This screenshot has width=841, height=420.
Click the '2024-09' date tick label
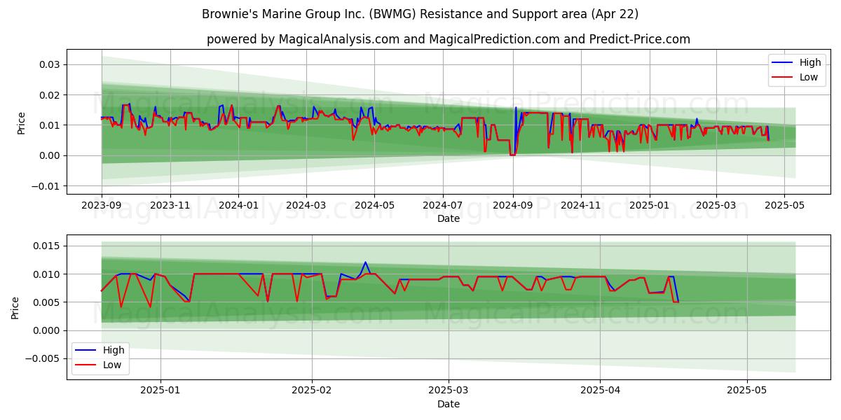512,206
